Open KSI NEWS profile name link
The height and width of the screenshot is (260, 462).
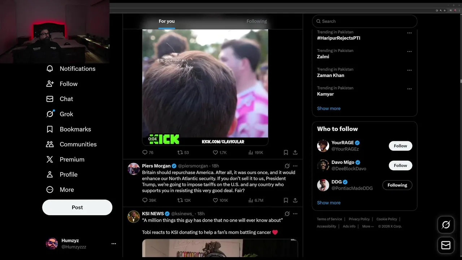click(x=153, y=214)
